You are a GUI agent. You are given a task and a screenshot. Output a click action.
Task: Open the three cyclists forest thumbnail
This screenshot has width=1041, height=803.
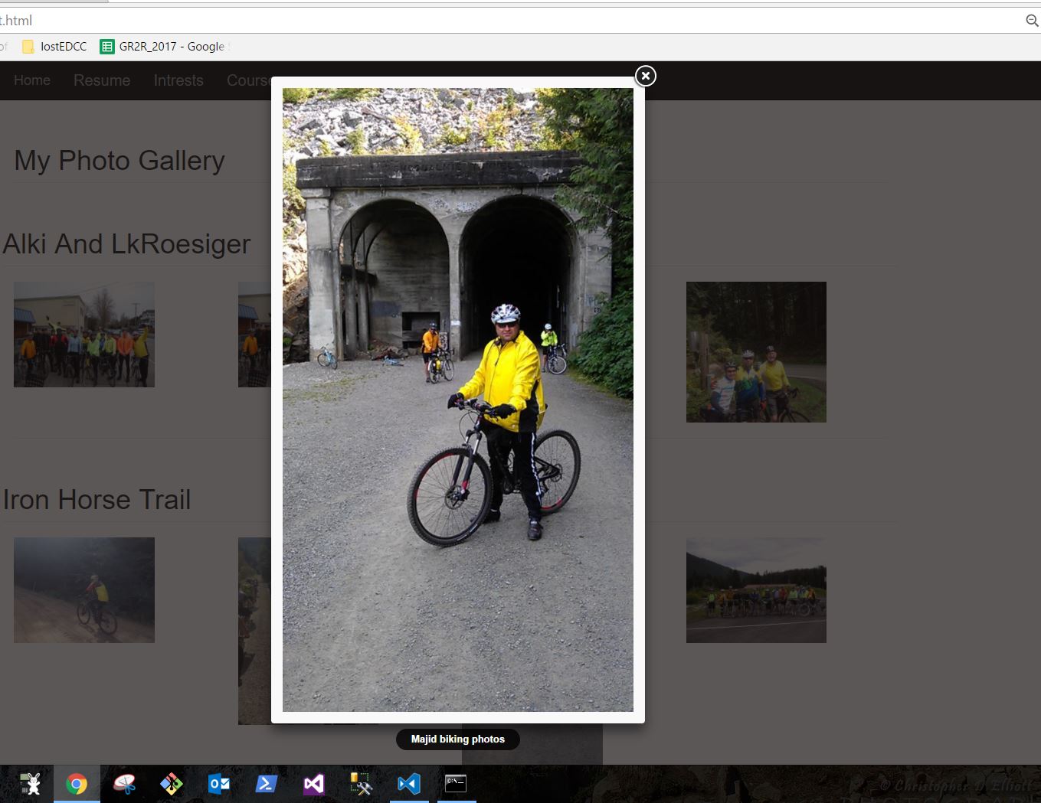pos(756,352)
